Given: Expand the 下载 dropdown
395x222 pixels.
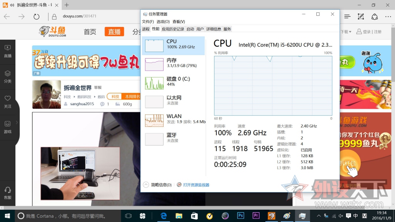Looking at the screenshot, I should [x=346, y=32].
